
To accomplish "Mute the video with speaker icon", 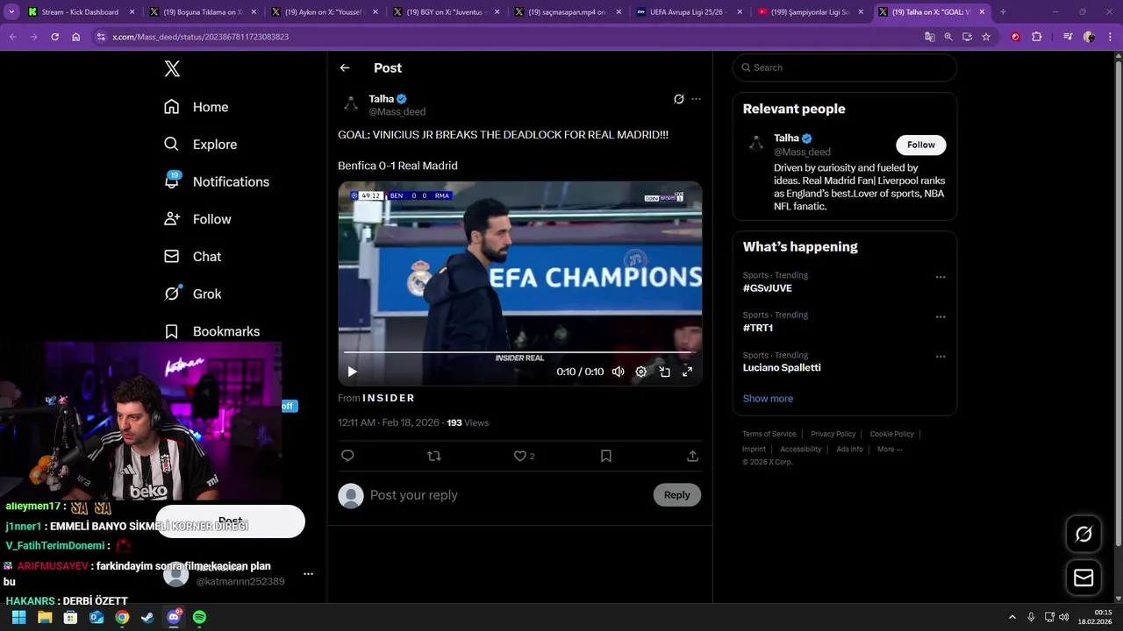I will (618, 372).
